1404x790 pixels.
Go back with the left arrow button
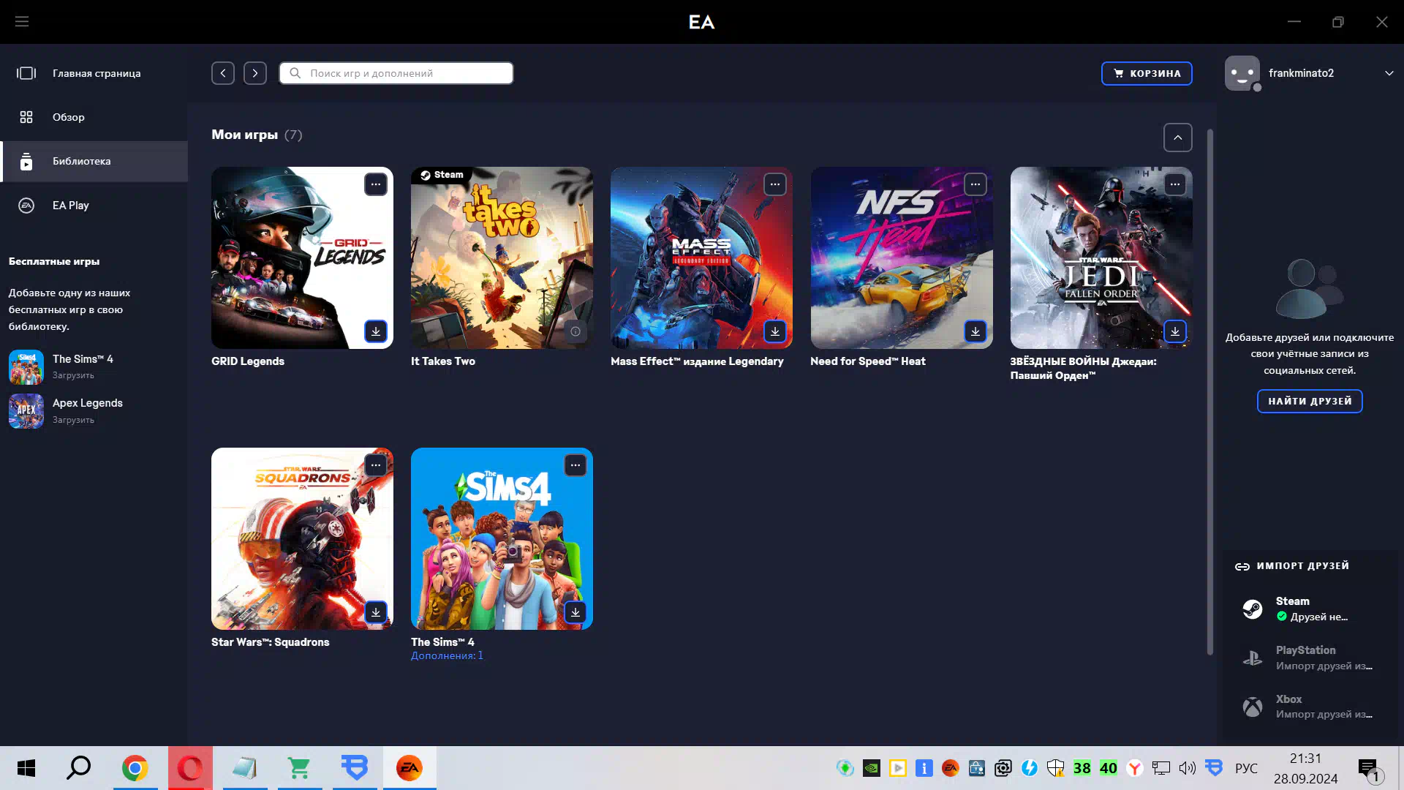click(x=223, y=73)
